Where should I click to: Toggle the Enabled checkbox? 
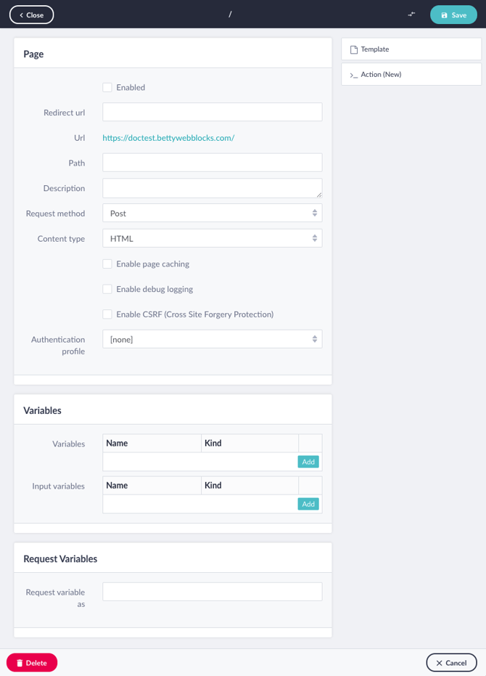point(107,88)
